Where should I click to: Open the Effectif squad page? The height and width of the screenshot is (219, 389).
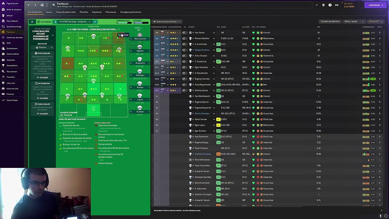click(x=9, y=16)
